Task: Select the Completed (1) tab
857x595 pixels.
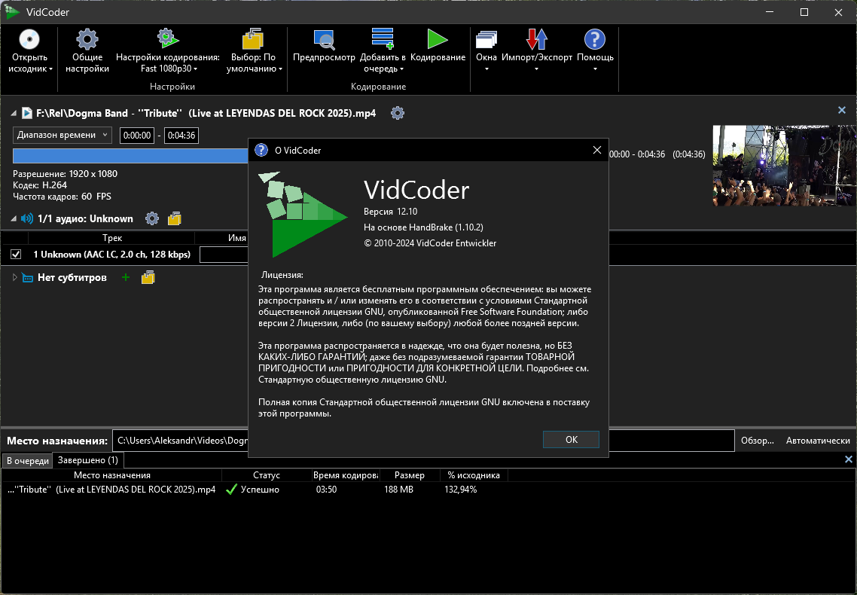Action: click(x=88, y=460)
